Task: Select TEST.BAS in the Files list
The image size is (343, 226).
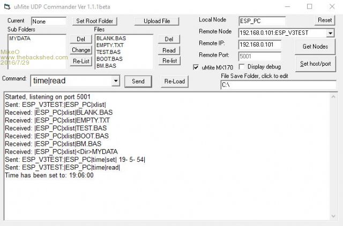Action: coord(109,52)
